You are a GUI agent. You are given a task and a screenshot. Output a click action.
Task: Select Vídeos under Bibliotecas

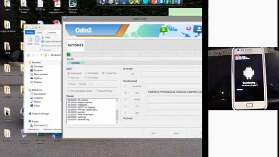[x=35, y=106]
